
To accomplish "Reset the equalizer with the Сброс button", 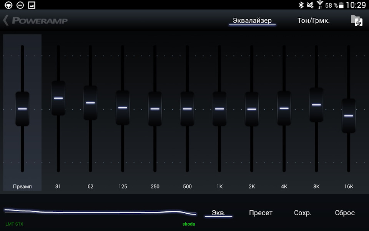I will pos(344,213).
